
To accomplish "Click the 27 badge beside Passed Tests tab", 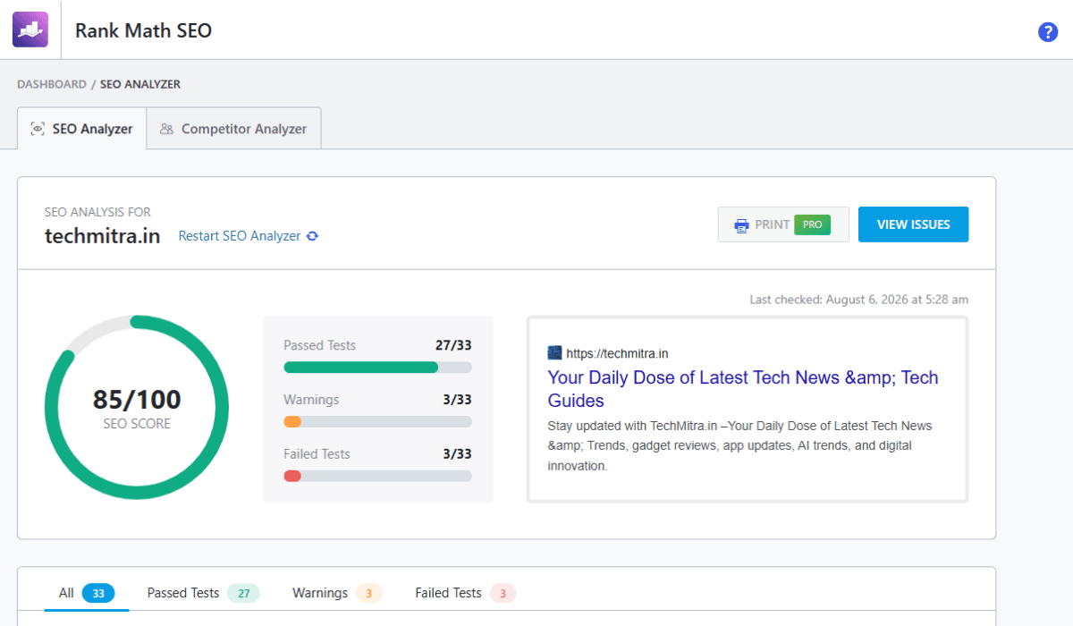I will click(243, 593).
